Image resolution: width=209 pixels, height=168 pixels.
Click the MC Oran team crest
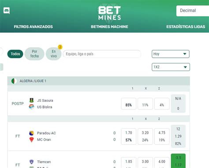pyautogui.click(x=31, y=139)
